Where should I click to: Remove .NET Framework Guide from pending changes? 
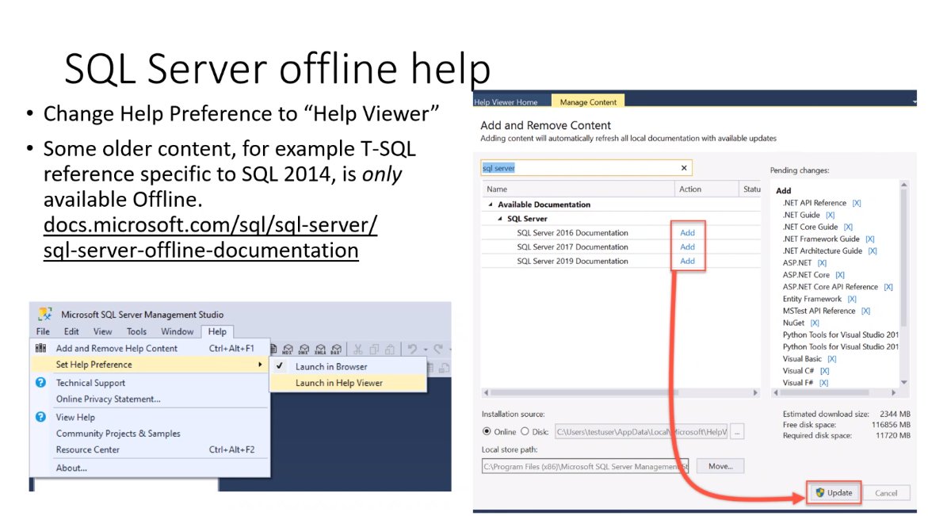(x=869, y=239)
